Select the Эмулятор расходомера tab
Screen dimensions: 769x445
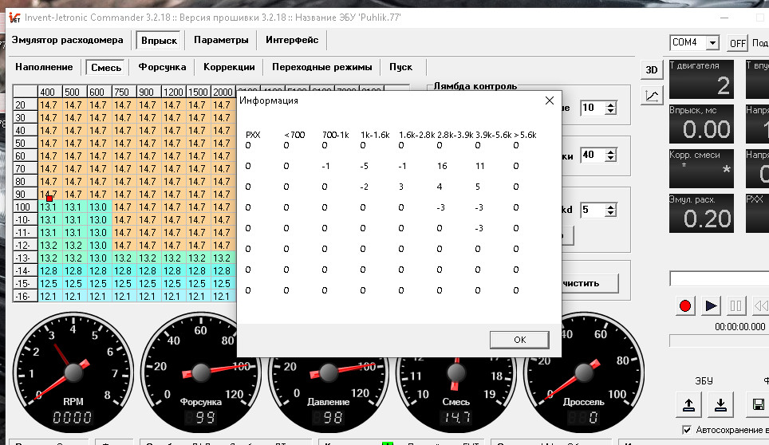click(x=68, y=40)
